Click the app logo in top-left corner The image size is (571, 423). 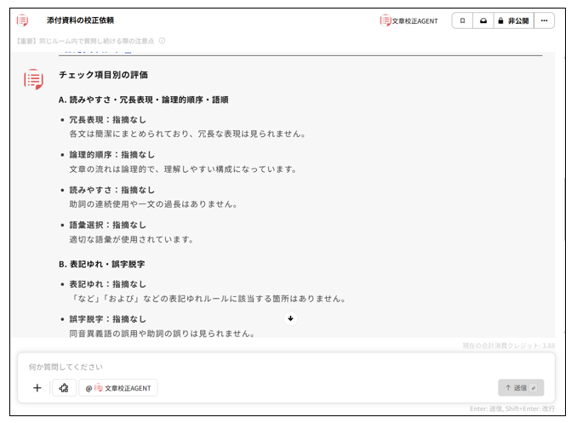click(x=23, y=20)
